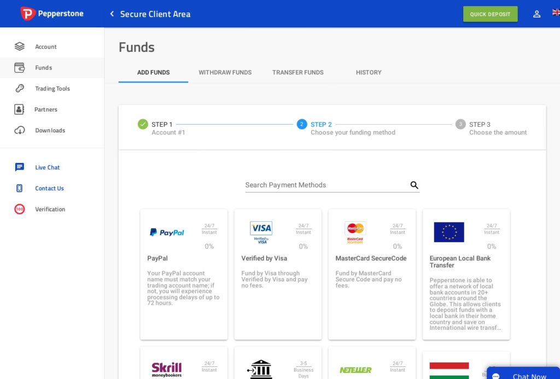Select the Verified by Visa logo

point(261,232)
